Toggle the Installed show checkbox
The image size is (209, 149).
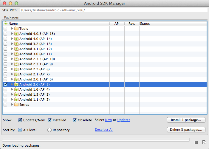coord(49,120)
